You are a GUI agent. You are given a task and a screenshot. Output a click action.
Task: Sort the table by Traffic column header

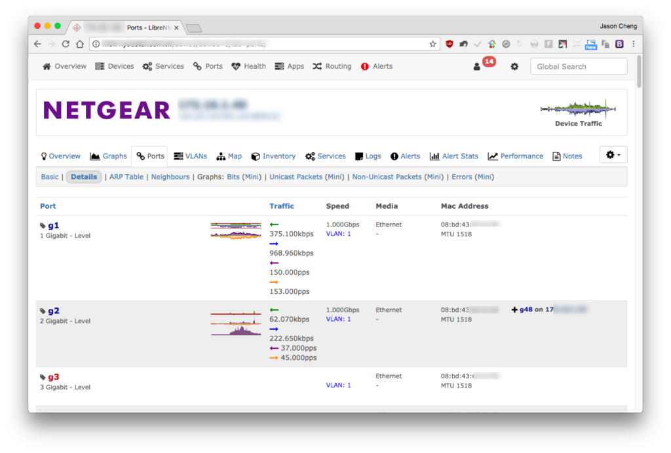point(282,206)
